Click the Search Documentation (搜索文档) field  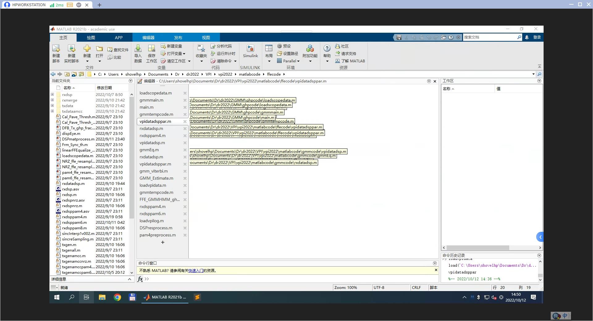pos(490,37)
